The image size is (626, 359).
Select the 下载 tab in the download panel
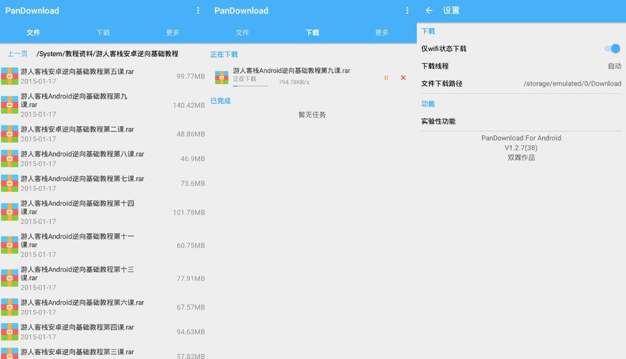tap(312, 33)
